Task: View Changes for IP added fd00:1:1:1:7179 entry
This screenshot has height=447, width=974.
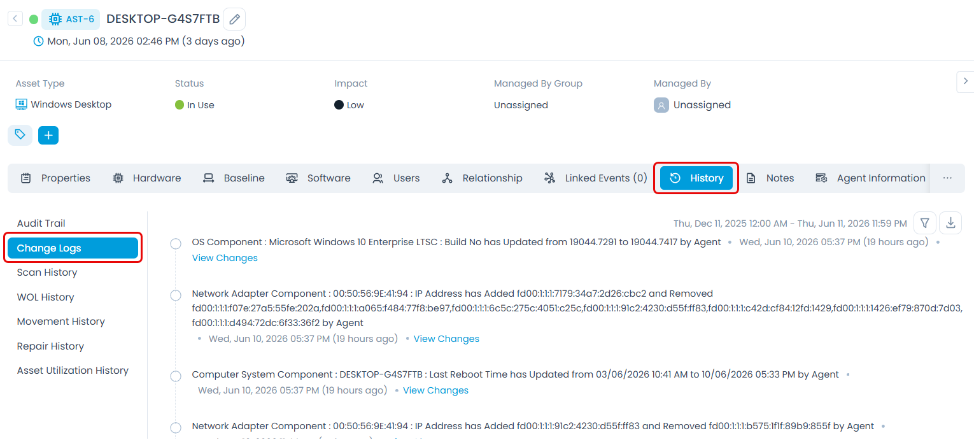Action: point(446,339)
